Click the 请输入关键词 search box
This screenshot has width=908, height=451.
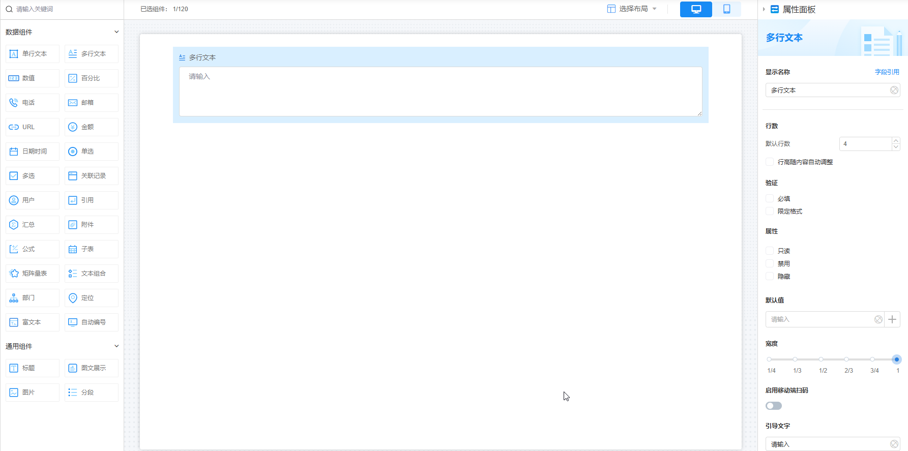62,9
